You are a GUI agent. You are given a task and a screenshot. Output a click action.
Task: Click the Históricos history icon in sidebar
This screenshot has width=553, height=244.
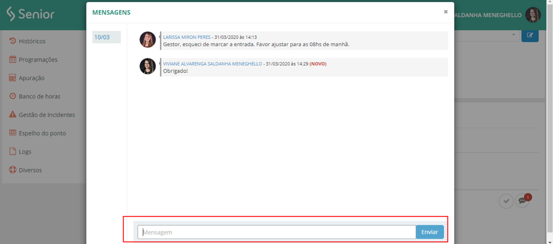click(x=13, y=41)
